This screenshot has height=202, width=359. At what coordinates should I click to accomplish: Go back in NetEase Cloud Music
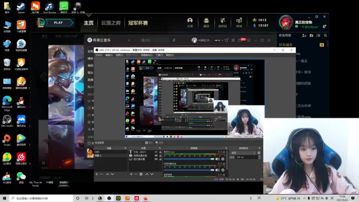pyautogui.click(x=129, y=40)
